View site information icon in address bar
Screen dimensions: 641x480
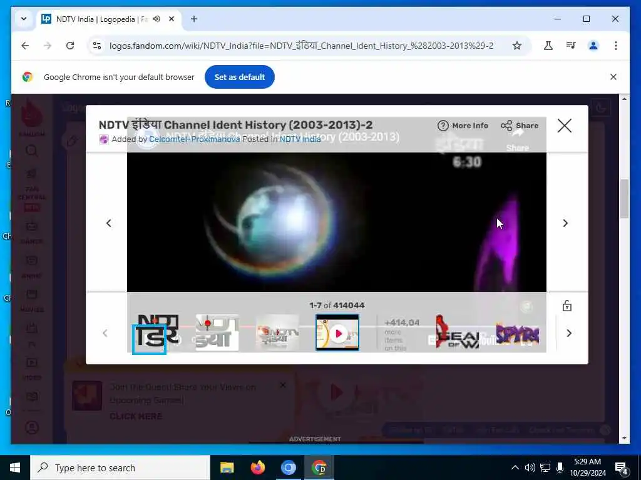tap(97, 46)
